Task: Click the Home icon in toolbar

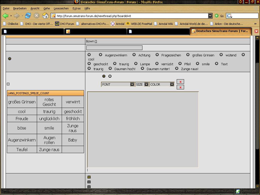Action: pyautogui.click(x=45, y=16)
